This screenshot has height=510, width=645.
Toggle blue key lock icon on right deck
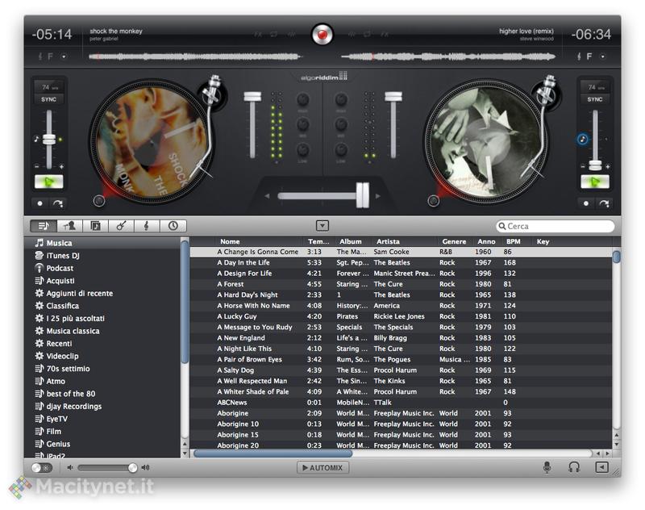pos(582,139)
